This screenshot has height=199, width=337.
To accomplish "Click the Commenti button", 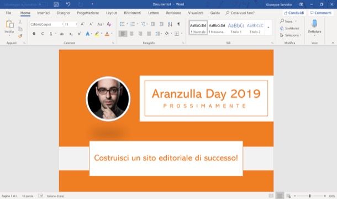I will pyautogui.click(x=320, y=13).
